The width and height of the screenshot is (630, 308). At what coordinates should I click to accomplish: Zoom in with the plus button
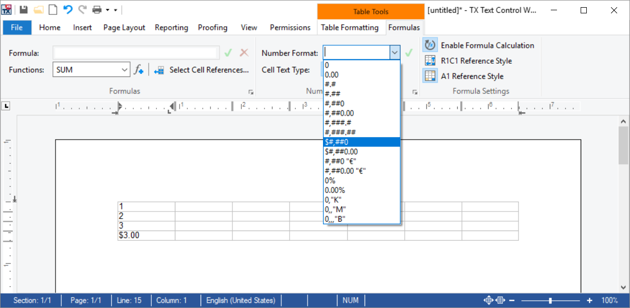(x=589, y=300)
